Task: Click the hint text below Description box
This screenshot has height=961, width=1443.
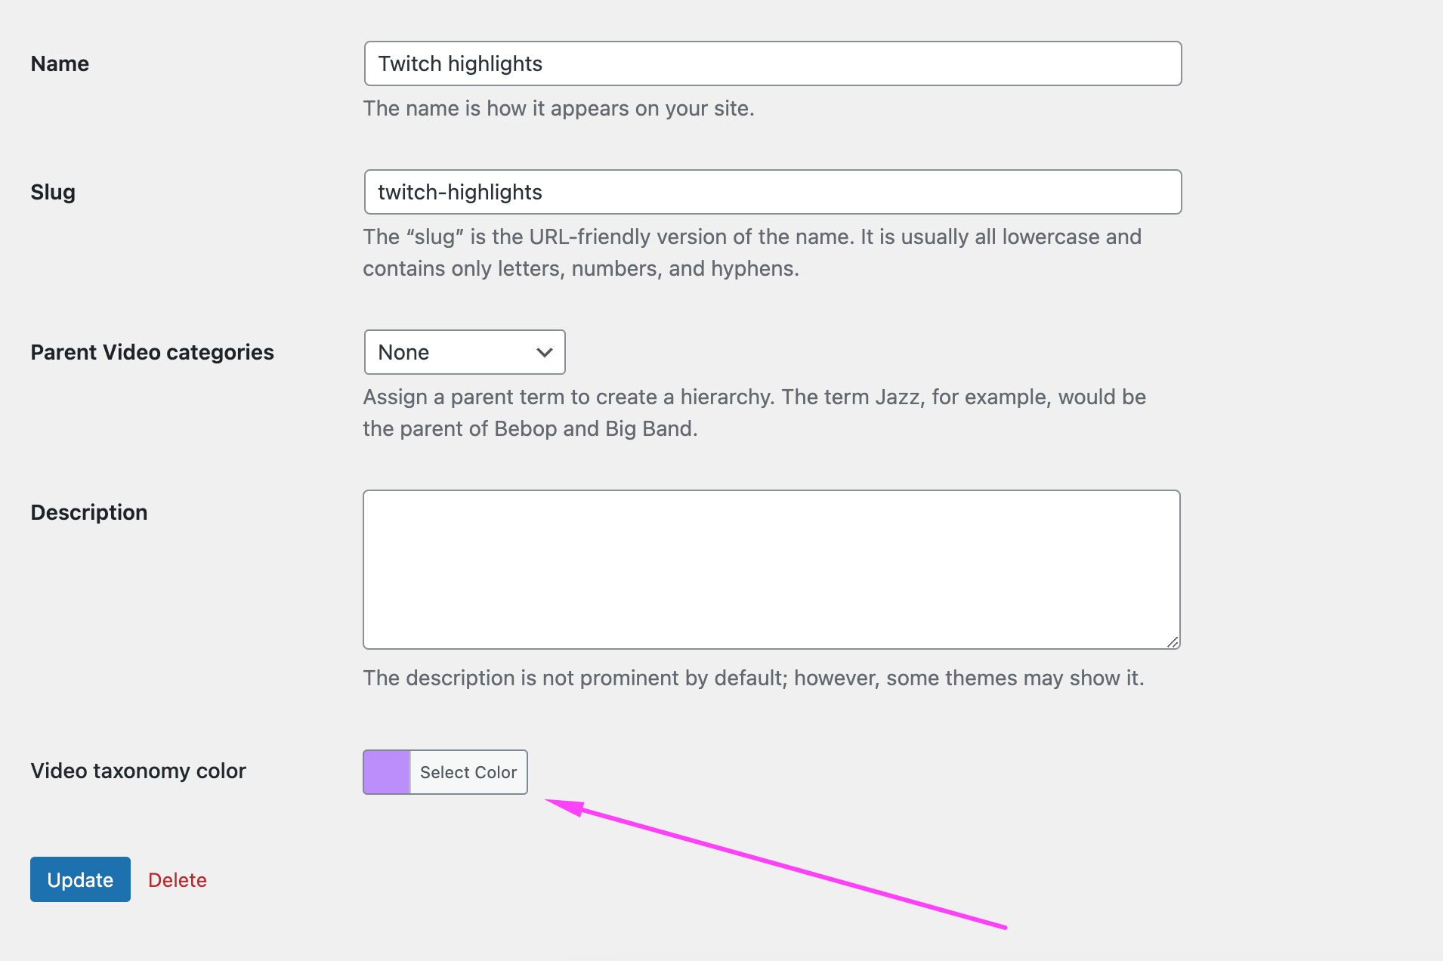Action: (753, 678)
